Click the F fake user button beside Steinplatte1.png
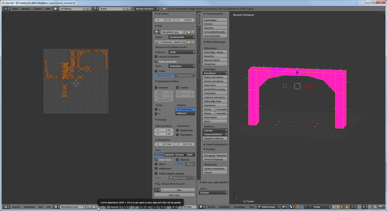The width and height of the screenshot is (387, 211). click(185, 31)
